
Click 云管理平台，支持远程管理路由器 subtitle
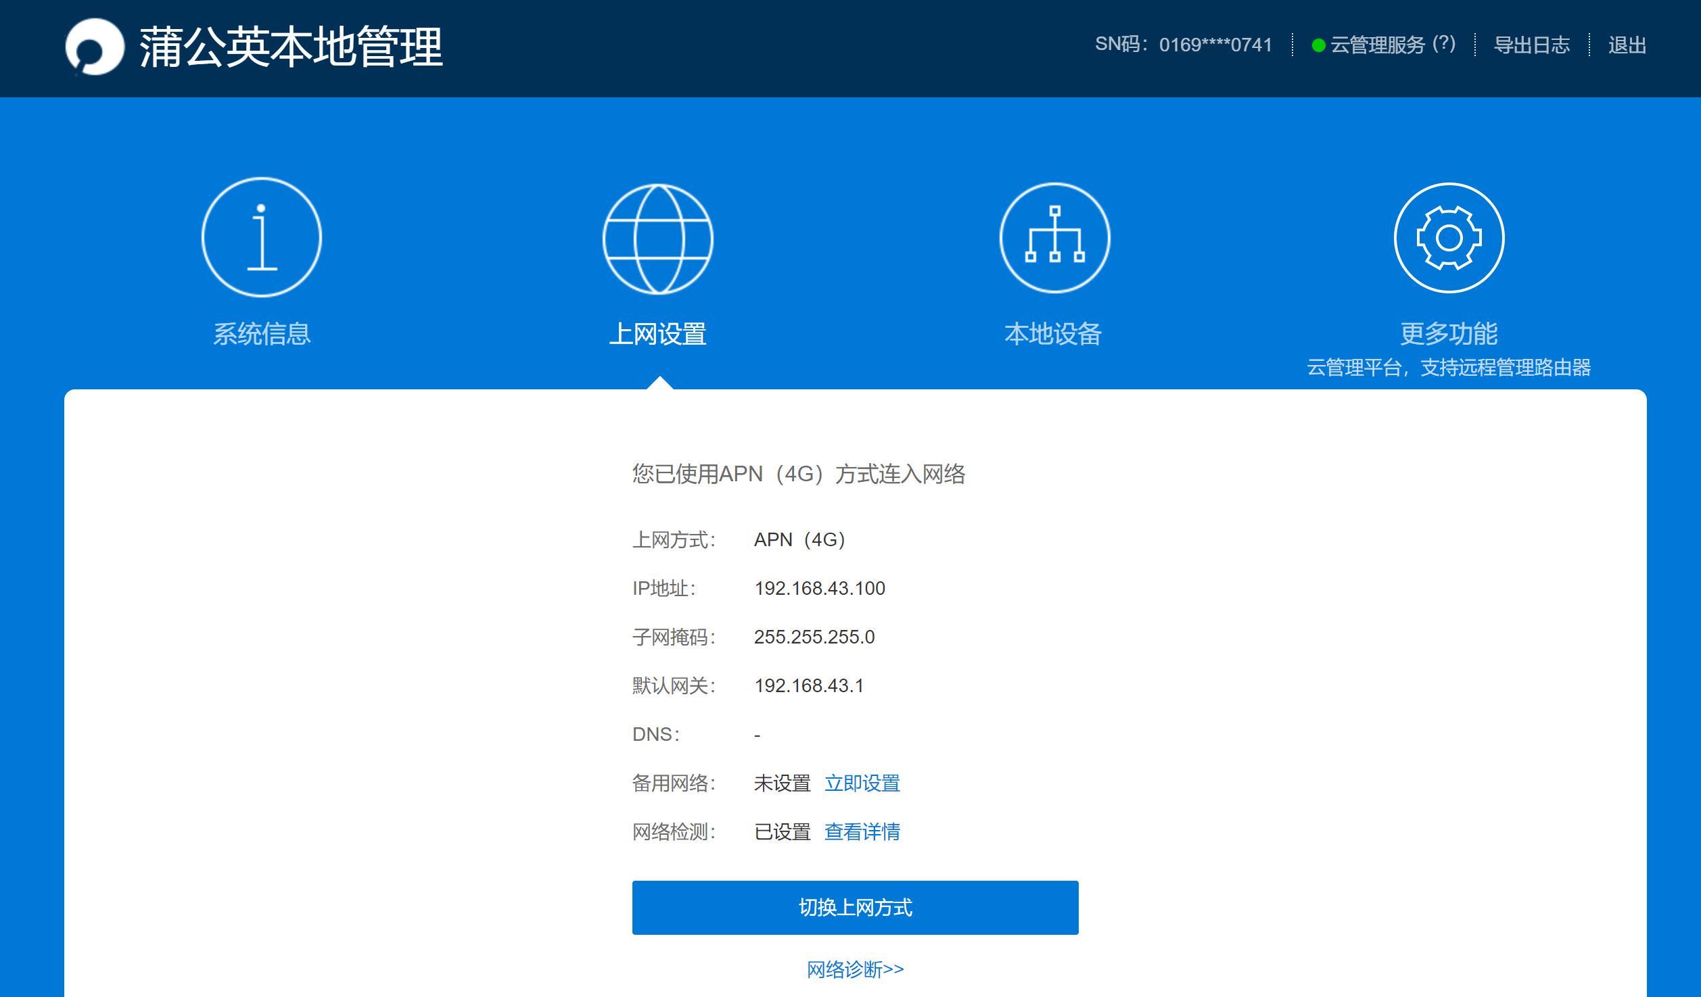1449,368
